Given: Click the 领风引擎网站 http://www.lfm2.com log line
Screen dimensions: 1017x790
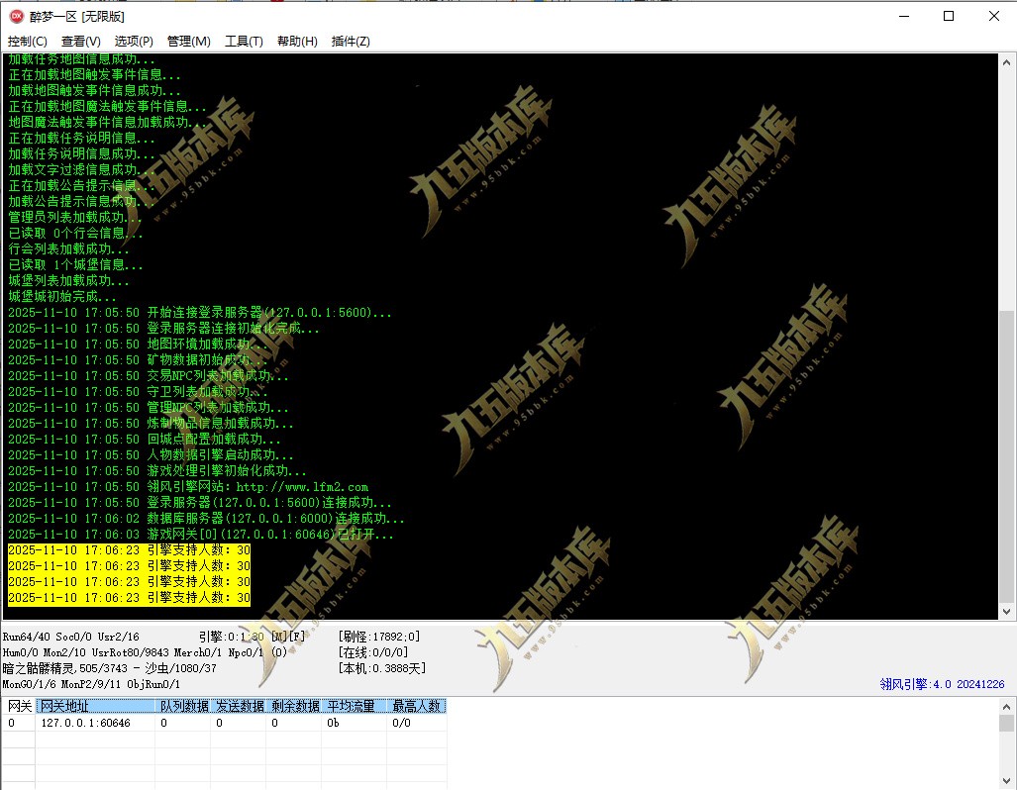Looking at the screenshot, I should point(188,487).
